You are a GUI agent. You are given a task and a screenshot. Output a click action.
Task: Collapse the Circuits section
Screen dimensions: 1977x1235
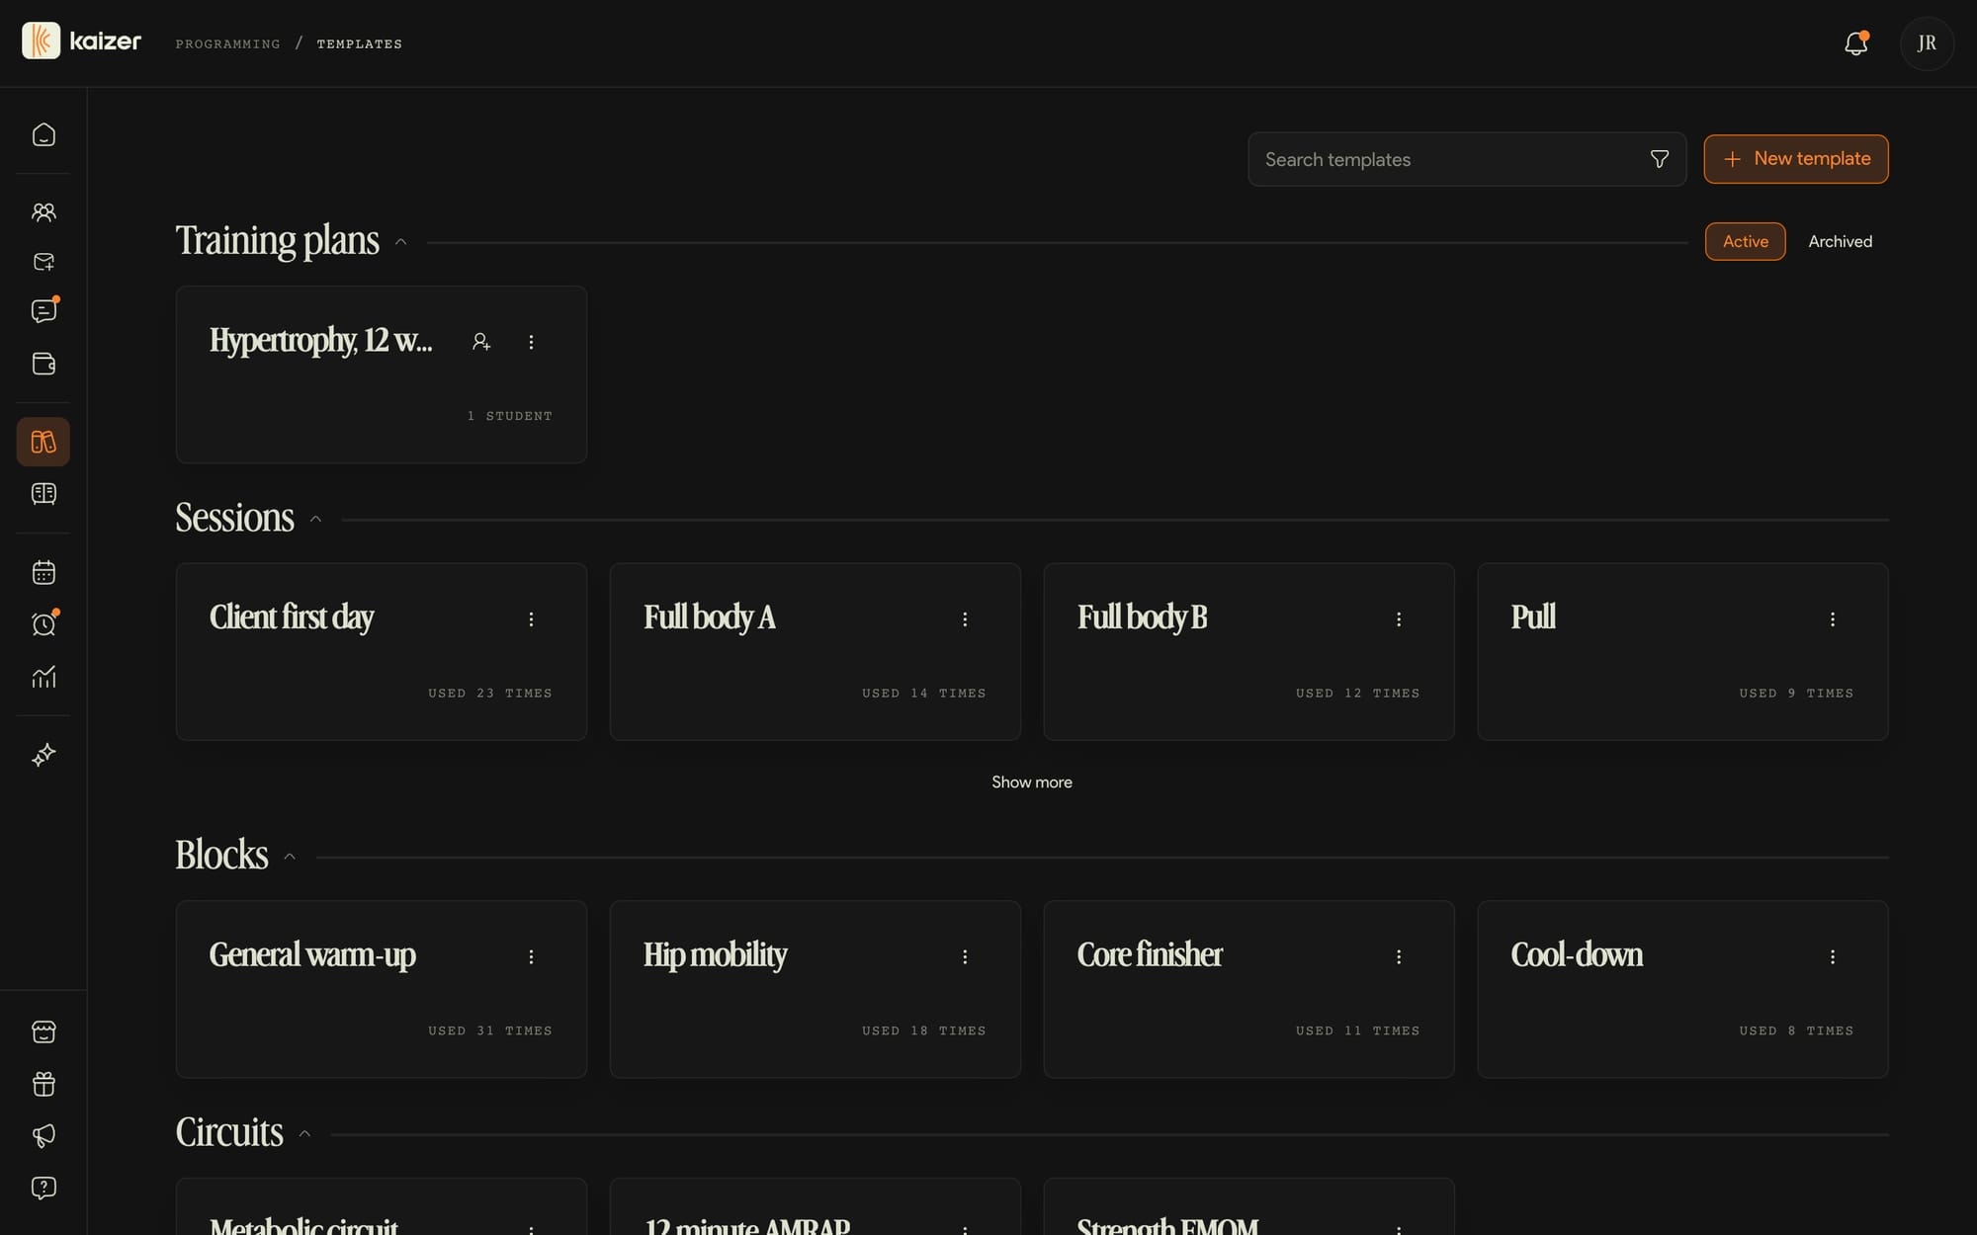304,1134
